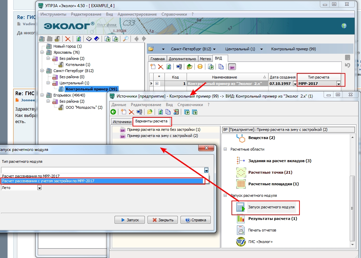Click the green back arrow in Источники window
Image resolution: width=361 pixels, height=258 pixels.
[x=114, y=112]
